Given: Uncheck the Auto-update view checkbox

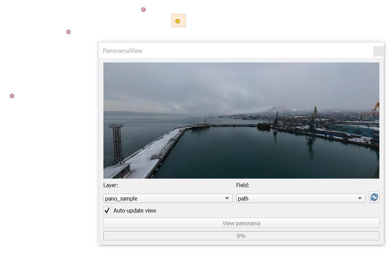Looking at the screenshot, I should point(107,210).
